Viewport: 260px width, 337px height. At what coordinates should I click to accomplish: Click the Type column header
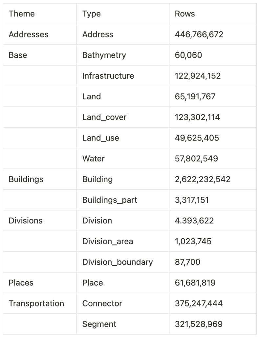coord(92,14)
